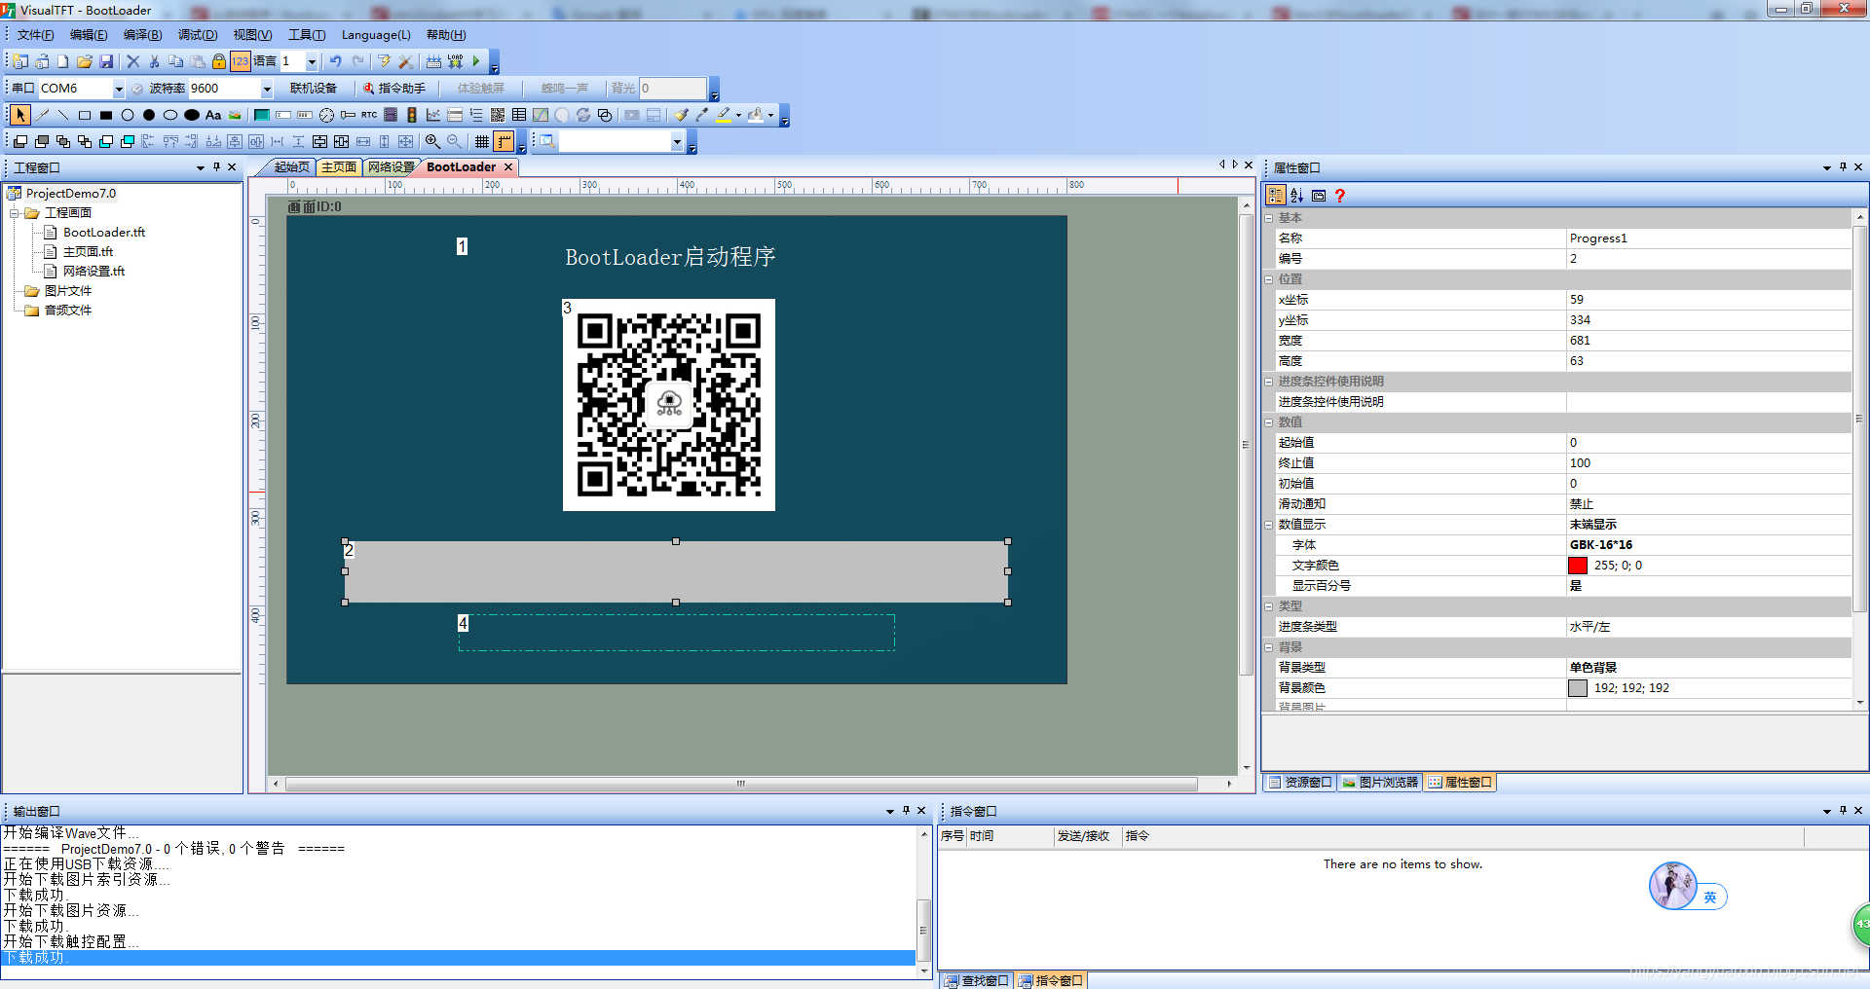Pick the hollow circle tool
Image resolution: width=1870 pixels, height=989 pixels.
click(x=128, y=115)
